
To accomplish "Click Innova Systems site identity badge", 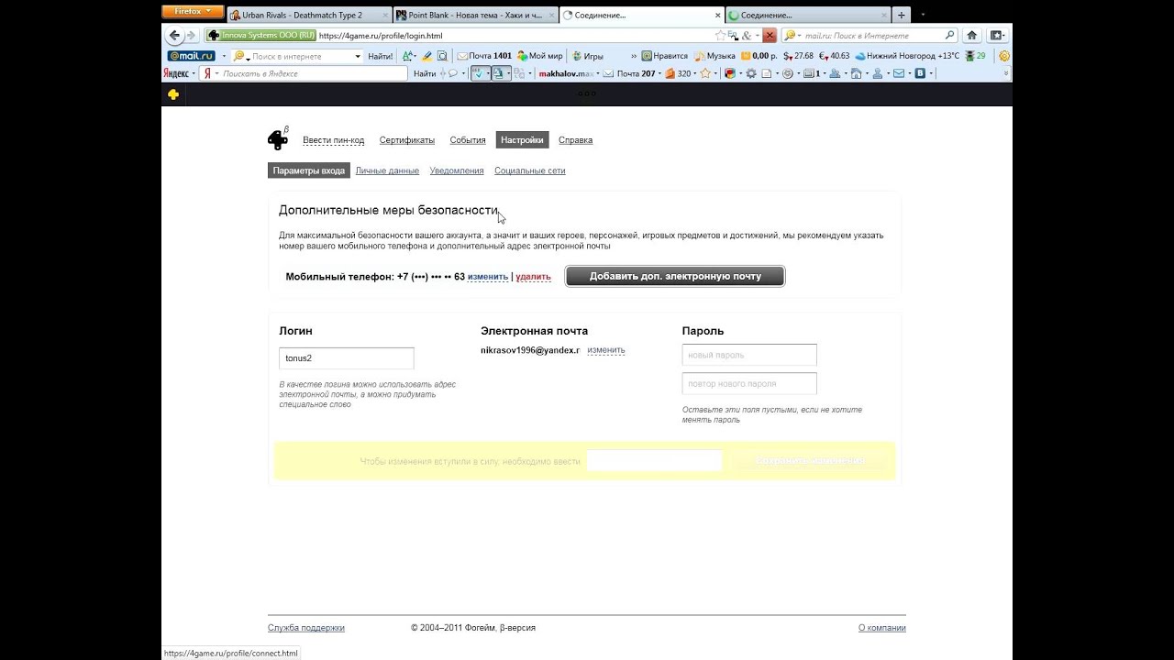I will tap(260, 35).
